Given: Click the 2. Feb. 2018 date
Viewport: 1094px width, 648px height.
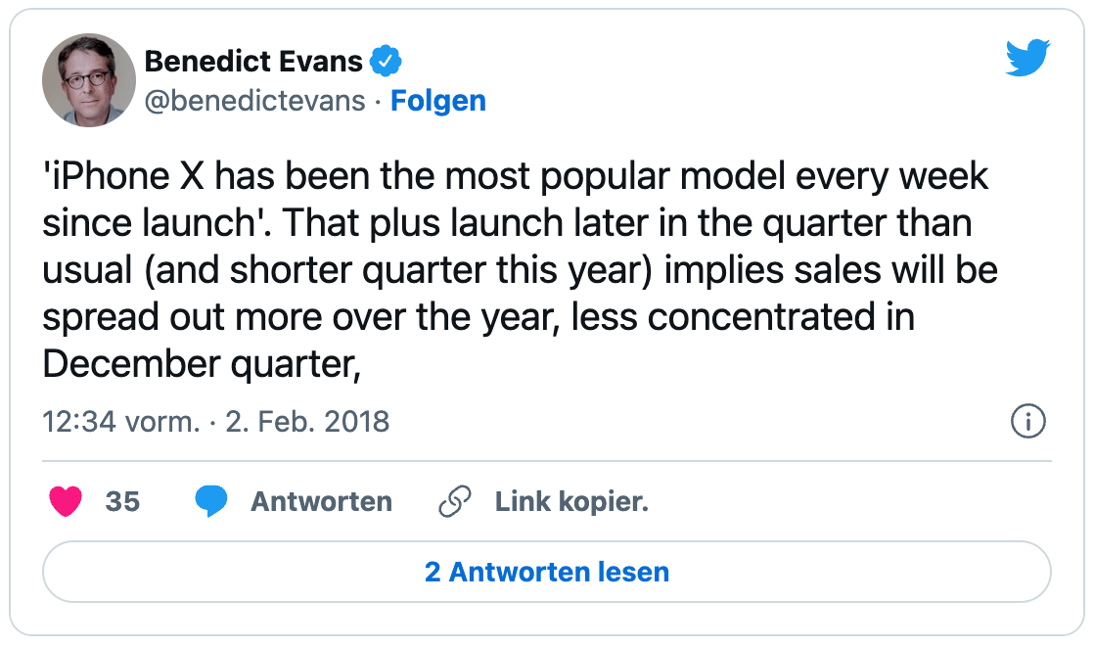Looking at the screenshot, I should click(307, 422).
